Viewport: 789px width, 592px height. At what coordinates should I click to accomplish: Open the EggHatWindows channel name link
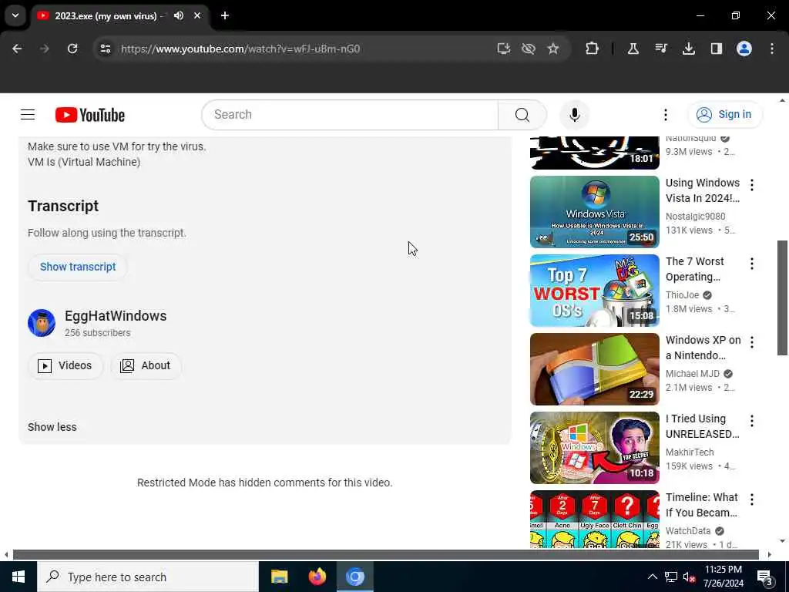point(116,316)
